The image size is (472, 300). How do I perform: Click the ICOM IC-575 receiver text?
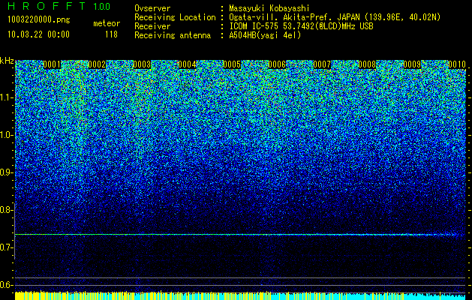pos(301,26)
